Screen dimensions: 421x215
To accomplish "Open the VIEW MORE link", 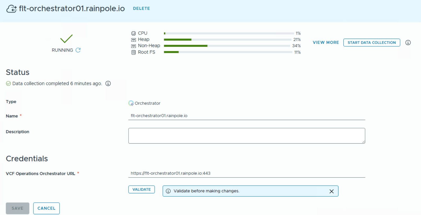I will pyautogui.click(x=326, y=42).
